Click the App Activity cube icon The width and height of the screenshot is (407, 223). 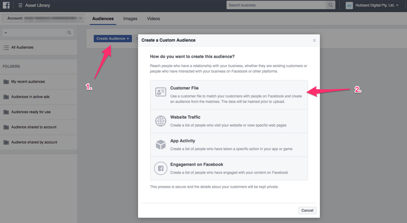click(x=161, y=145)
